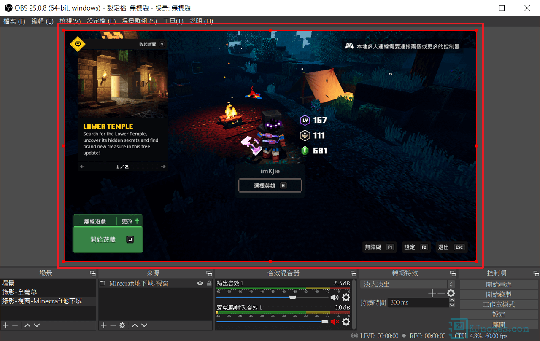Open the 場景群組 (S) menu
The height and width of the screenshot is (341, 540).
point(139,21)
